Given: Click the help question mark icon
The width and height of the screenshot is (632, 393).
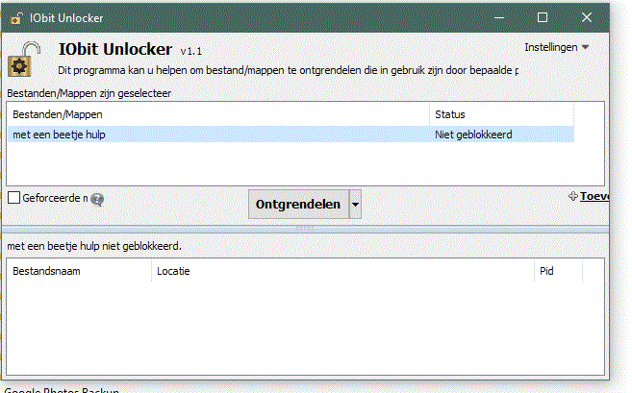Looking at the screenshot, I should (97, 199).
